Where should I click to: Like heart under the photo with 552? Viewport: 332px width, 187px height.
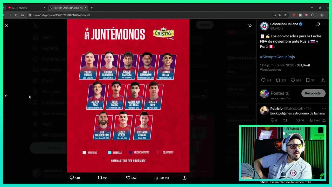[128, 178]
